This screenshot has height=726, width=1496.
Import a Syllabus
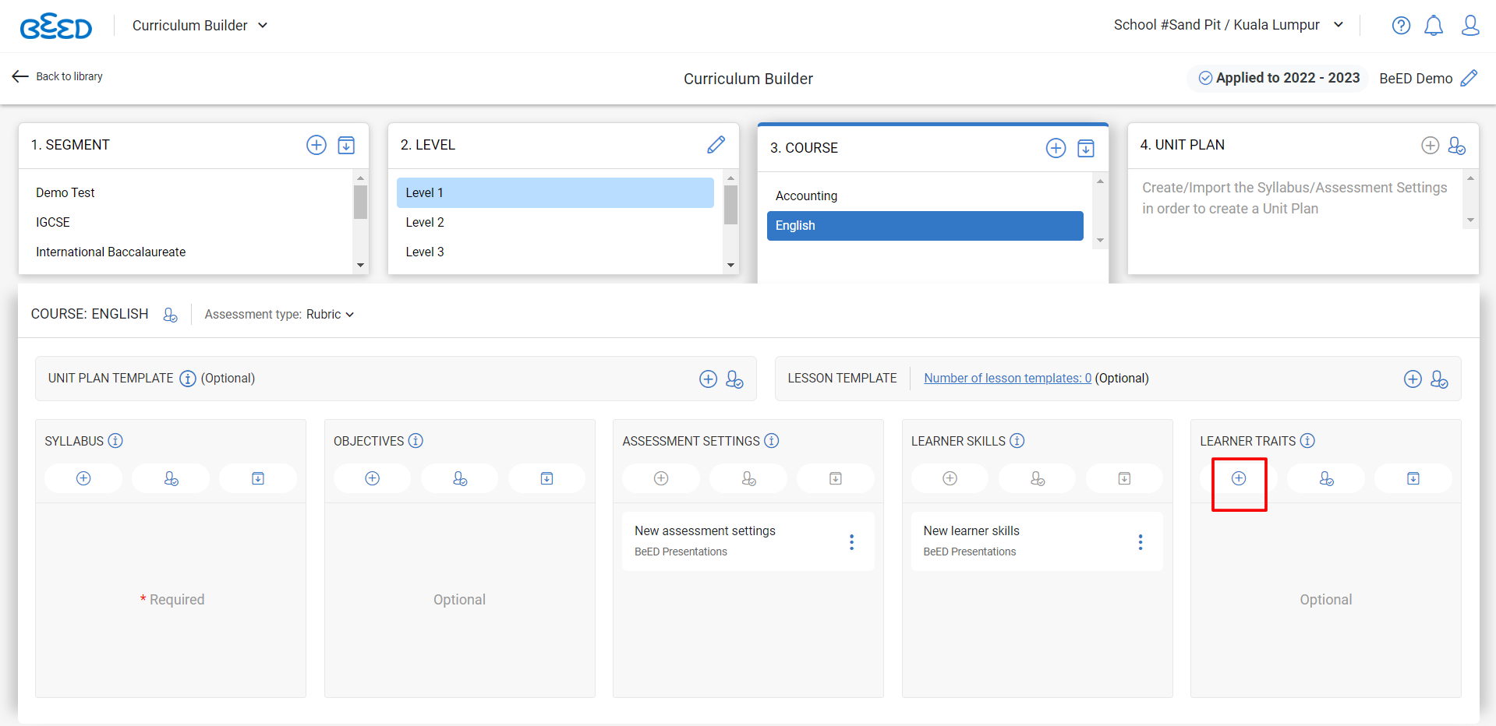(258, 478)
